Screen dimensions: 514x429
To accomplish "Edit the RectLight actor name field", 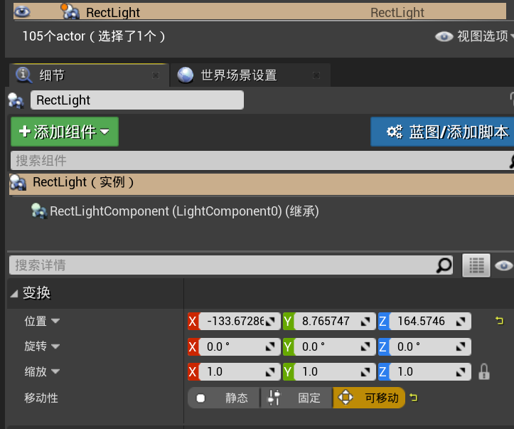I will pos(137,100).
